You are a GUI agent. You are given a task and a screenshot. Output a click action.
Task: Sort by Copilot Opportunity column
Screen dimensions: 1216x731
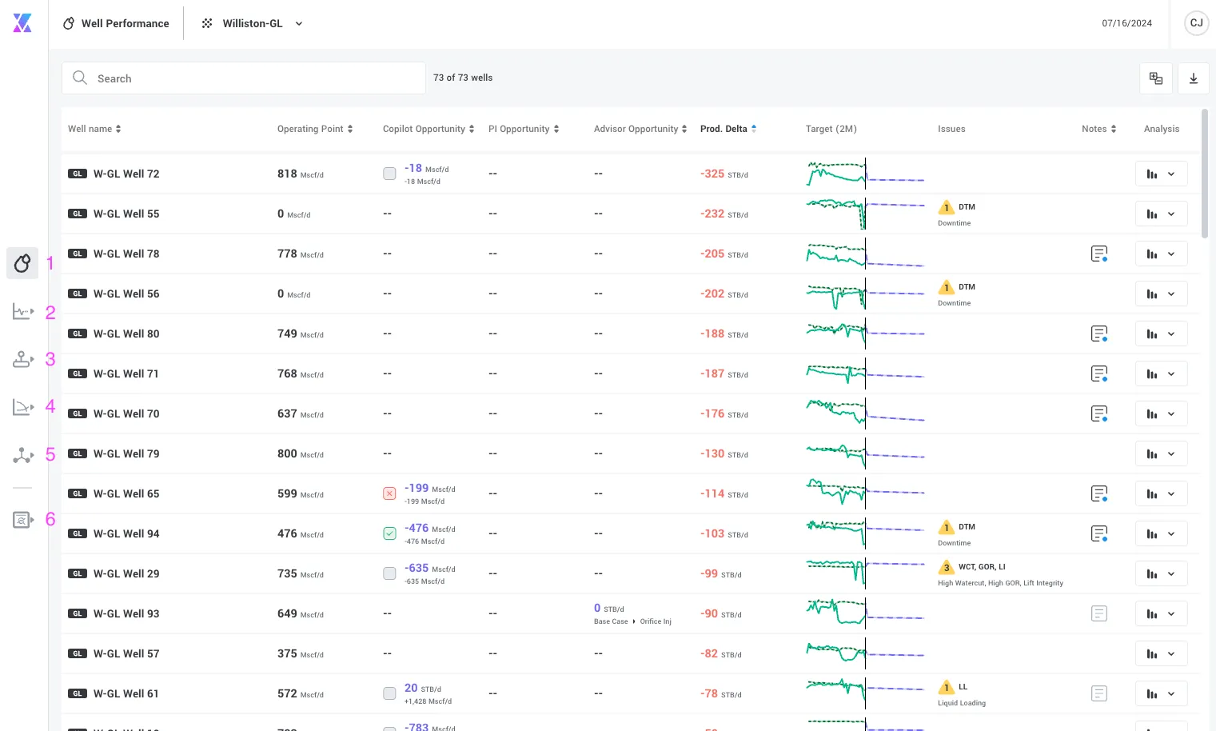pos(429,129)
